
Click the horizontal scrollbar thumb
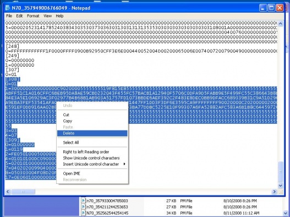23,192
